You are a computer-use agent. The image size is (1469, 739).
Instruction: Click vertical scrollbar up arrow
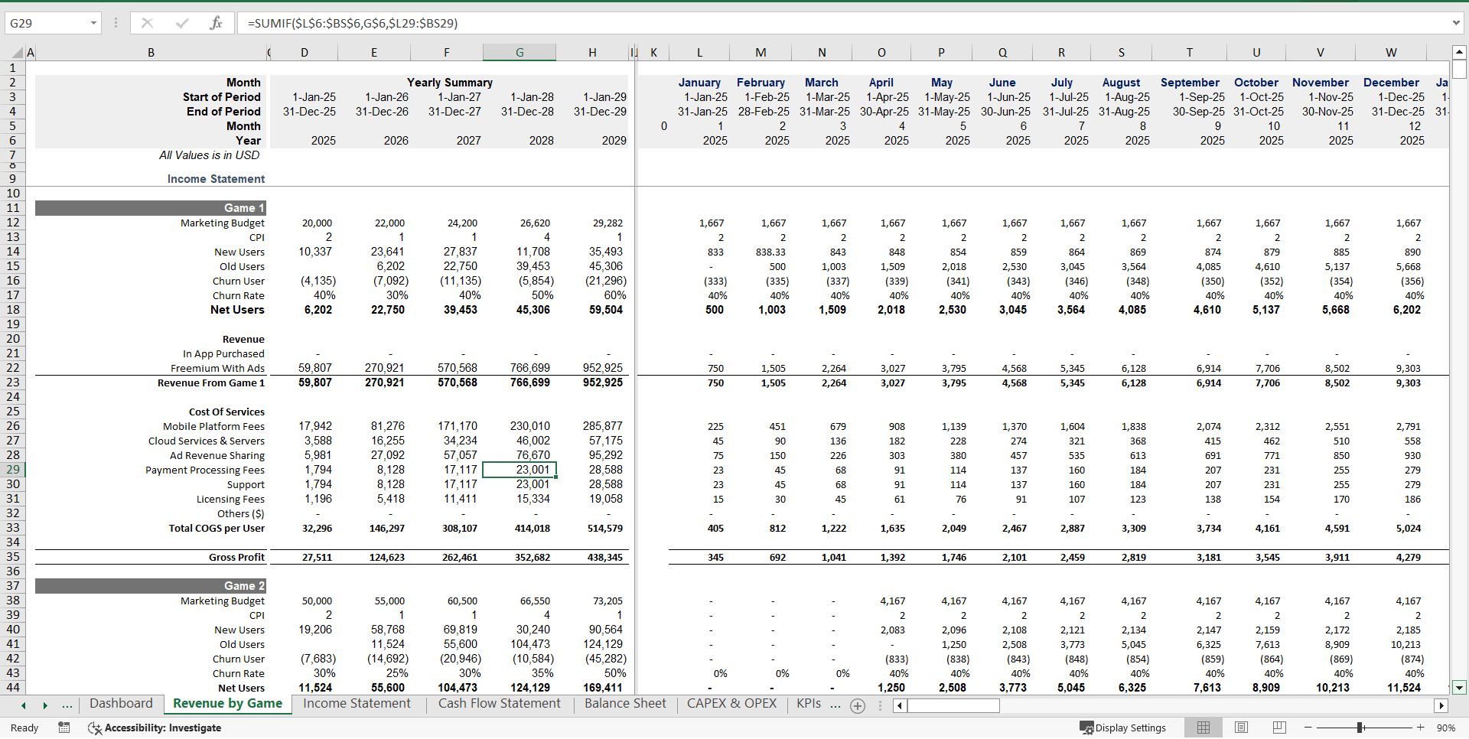1459,53
